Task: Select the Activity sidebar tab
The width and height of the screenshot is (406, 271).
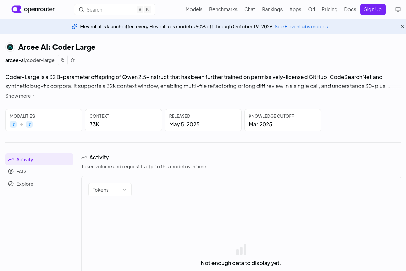Action: (39, 159)
